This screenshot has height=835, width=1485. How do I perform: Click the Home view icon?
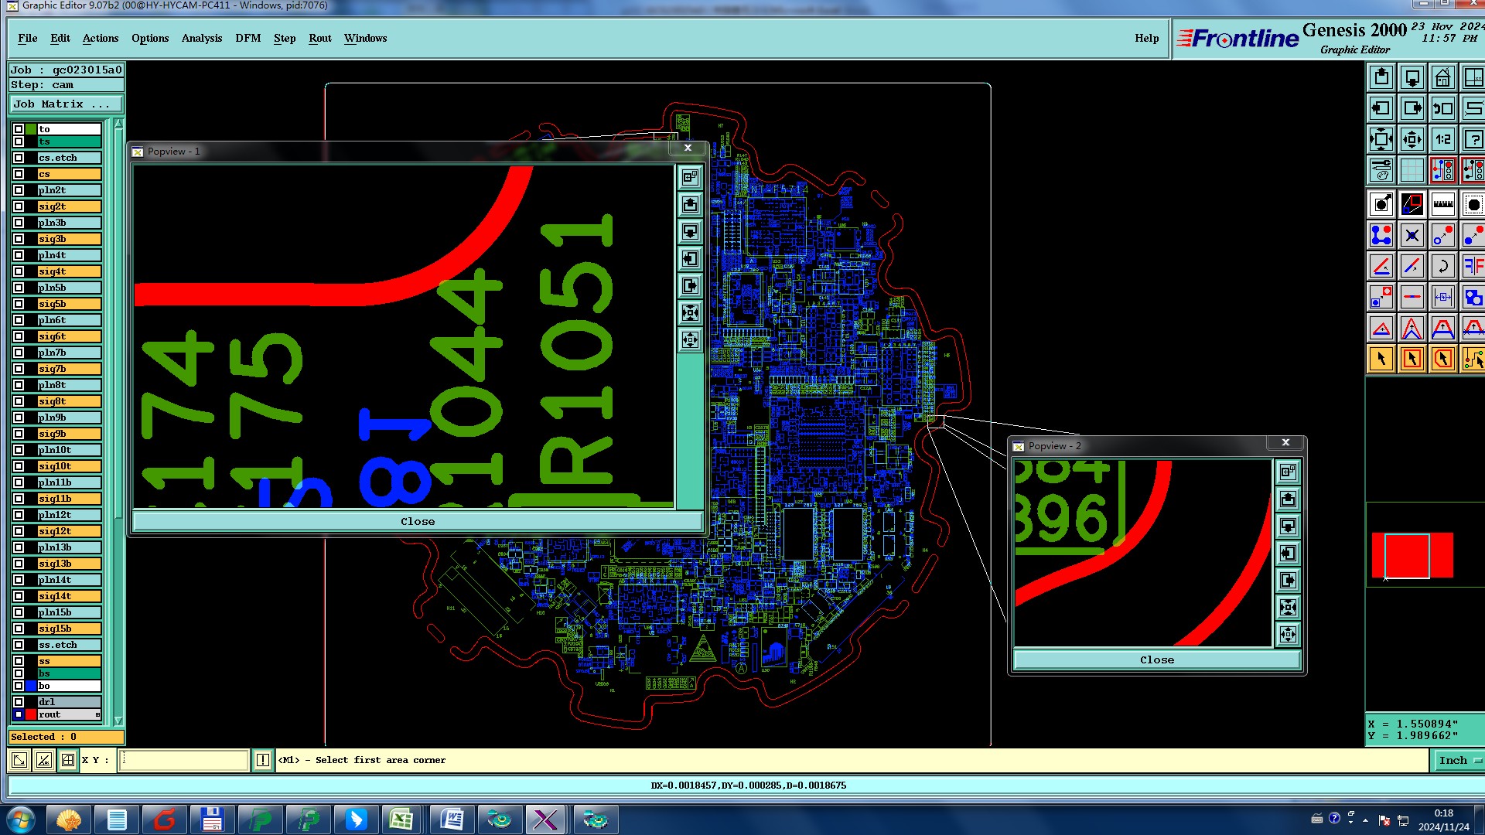pos(1442,78)
